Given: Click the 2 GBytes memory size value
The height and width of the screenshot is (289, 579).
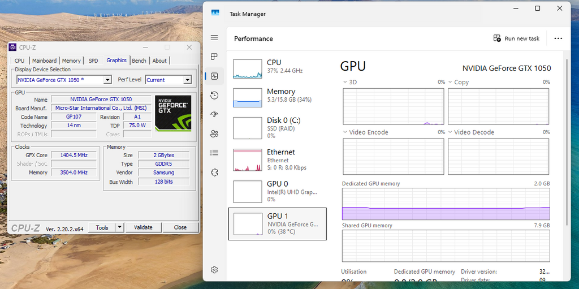Looking at the screenshot, I should pyautogui.click(x=164, y=155).
